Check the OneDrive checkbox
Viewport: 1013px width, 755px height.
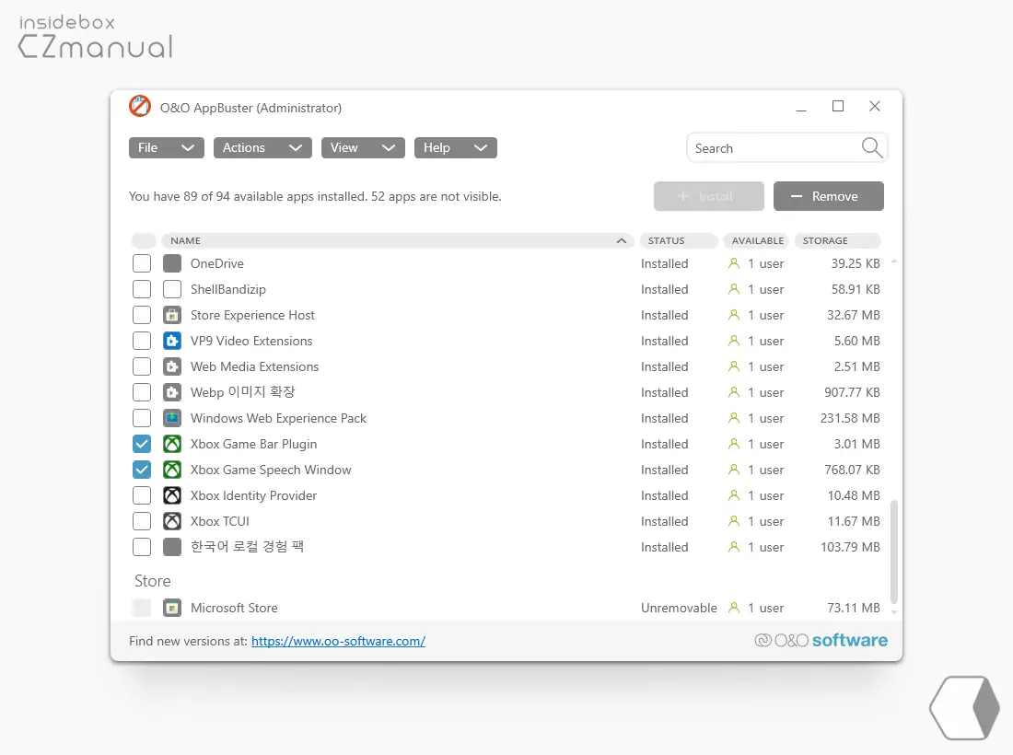(142, 263)
